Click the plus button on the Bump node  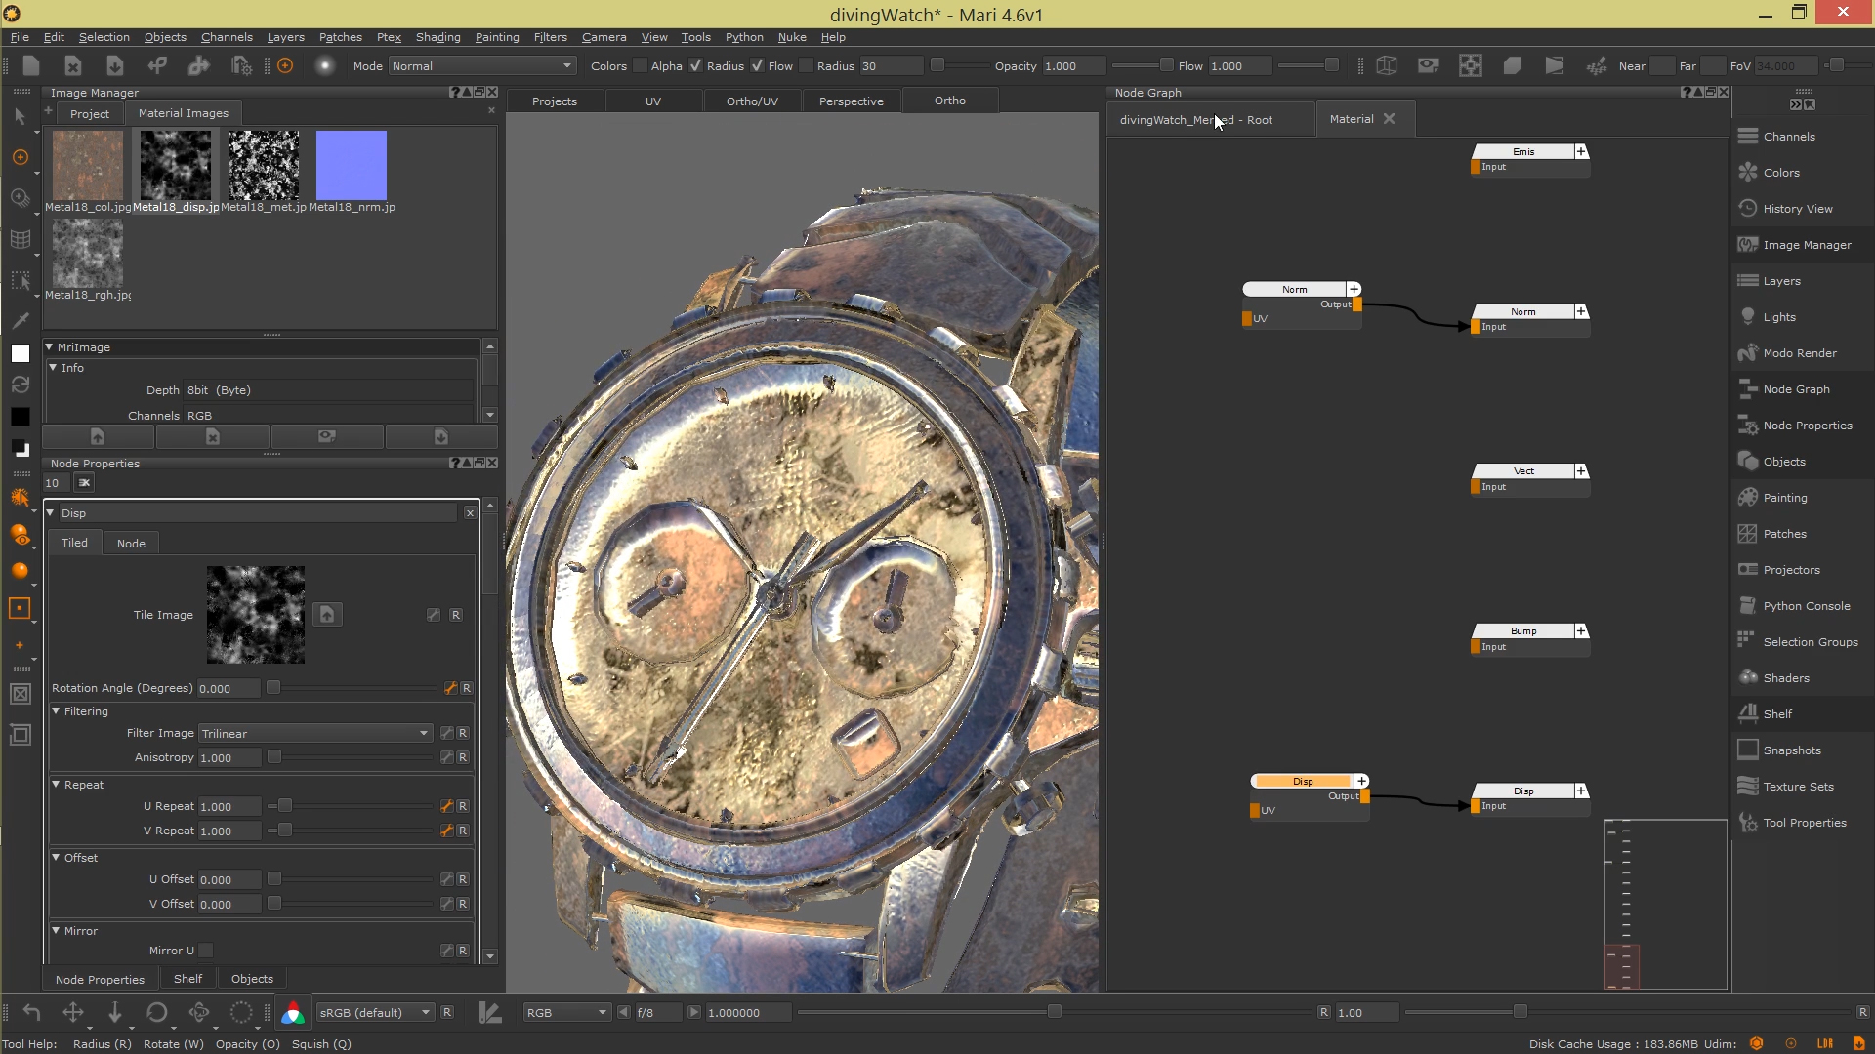[x=1581, y=630]
